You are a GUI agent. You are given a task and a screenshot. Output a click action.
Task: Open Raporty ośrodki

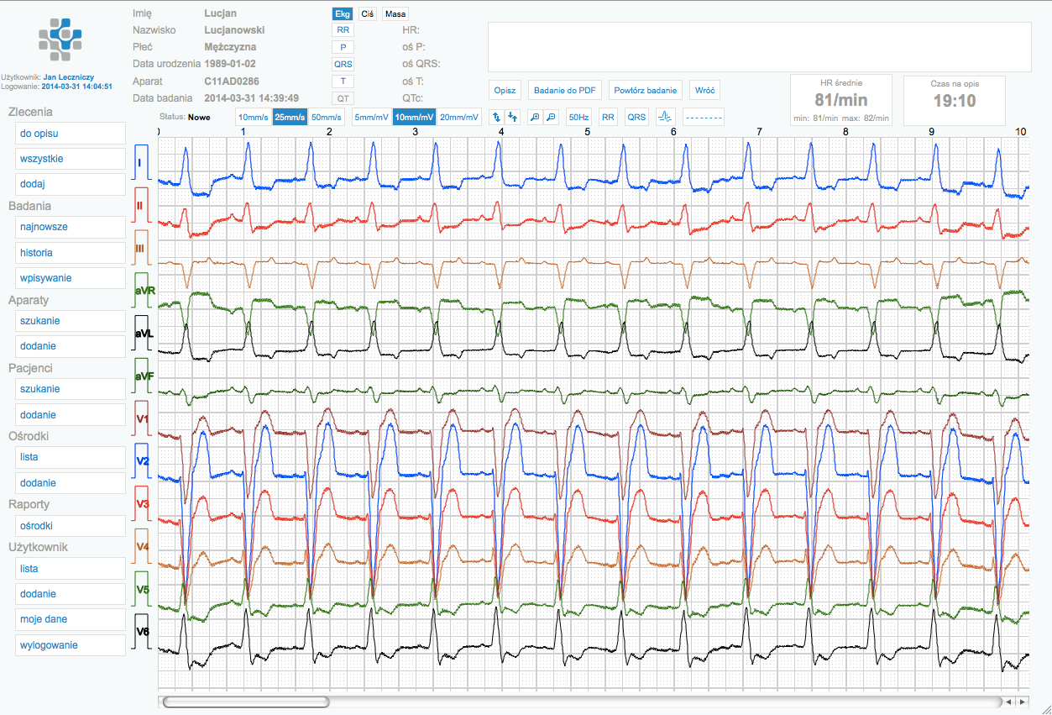(71, 526)
